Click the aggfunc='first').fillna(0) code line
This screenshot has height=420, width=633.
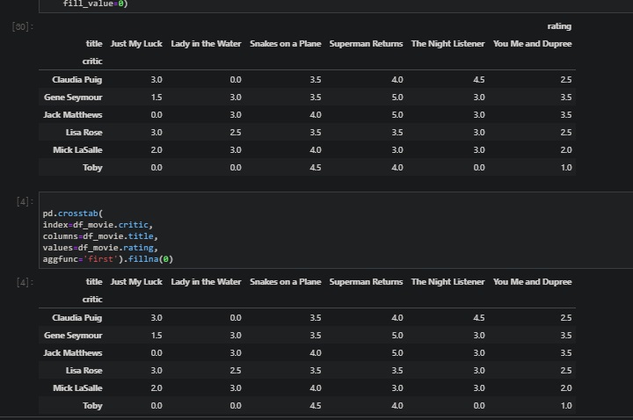[108, 258]
